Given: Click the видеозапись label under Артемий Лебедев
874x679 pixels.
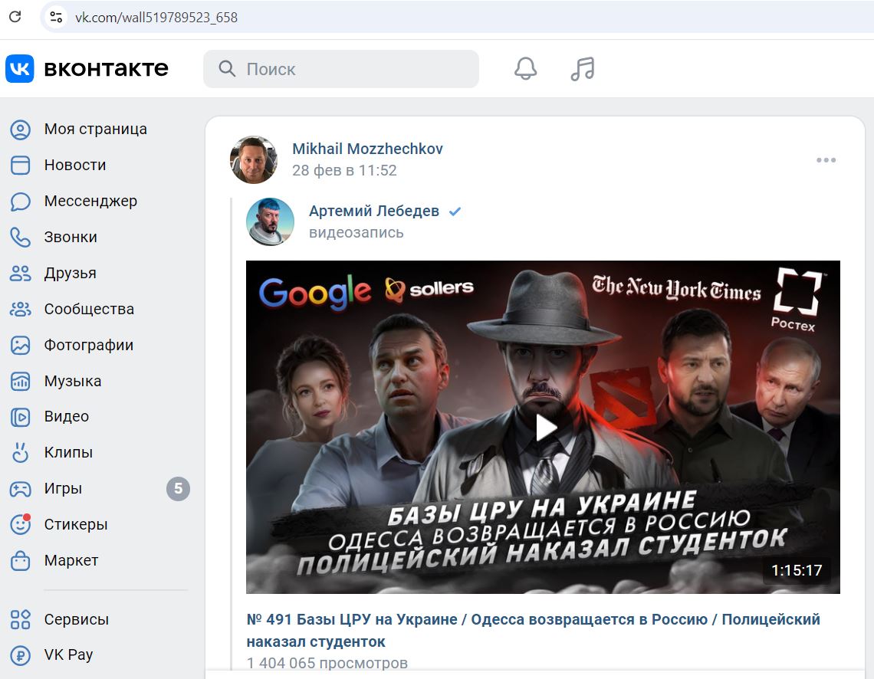Looking at the screenshot, I should coord(356,233).
